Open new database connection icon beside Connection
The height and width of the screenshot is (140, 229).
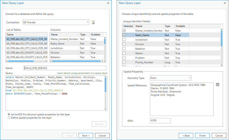tap(93, 22)
